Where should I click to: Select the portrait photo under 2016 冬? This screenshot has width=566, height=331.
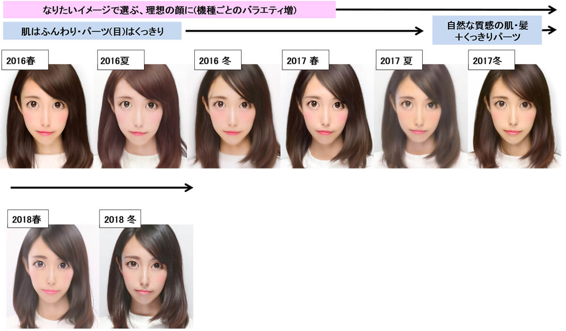click(234, 118)
